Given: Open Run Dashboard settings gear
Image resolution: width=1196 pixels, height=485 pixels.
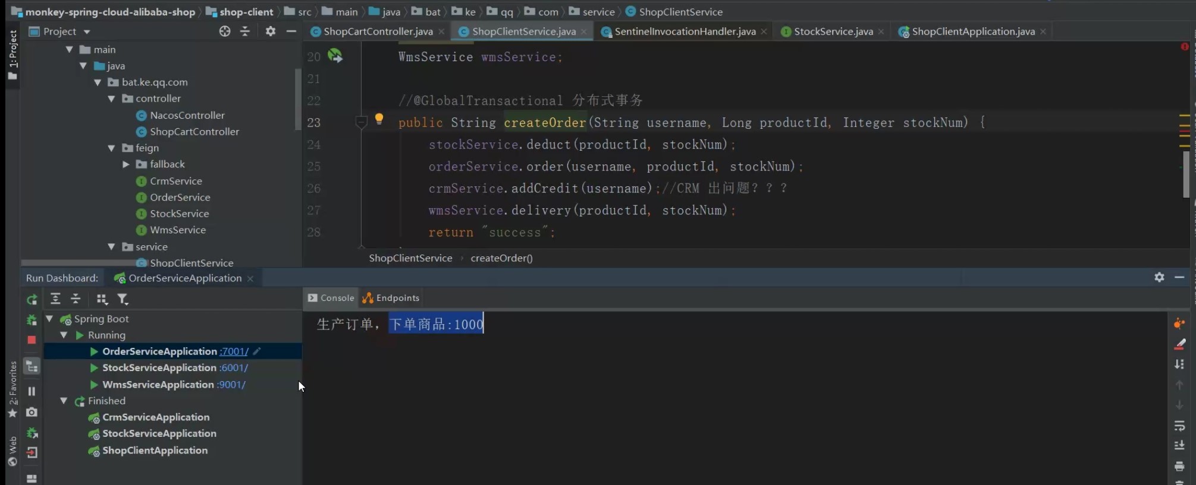Looking at the screenshot, I should tap(1159, 277).
